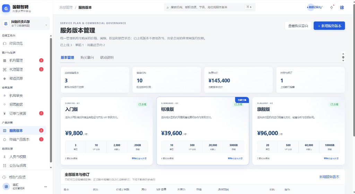Expand the 国朝科技总部 organization dropdown

(x=46, y=25)
